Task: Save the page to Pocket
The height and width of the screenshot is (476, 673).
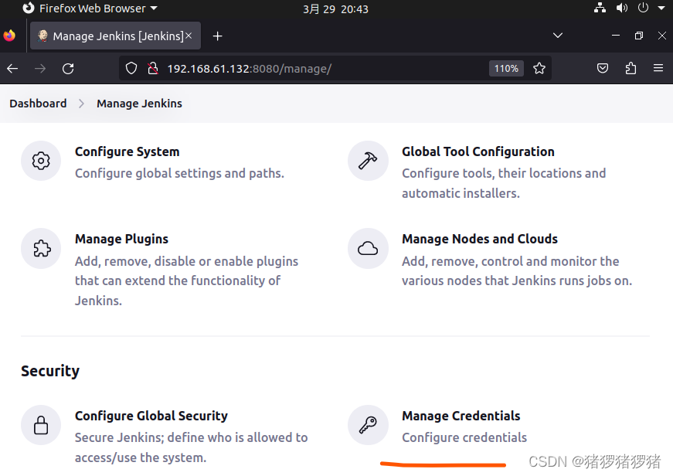Action: tap(603, 68)
